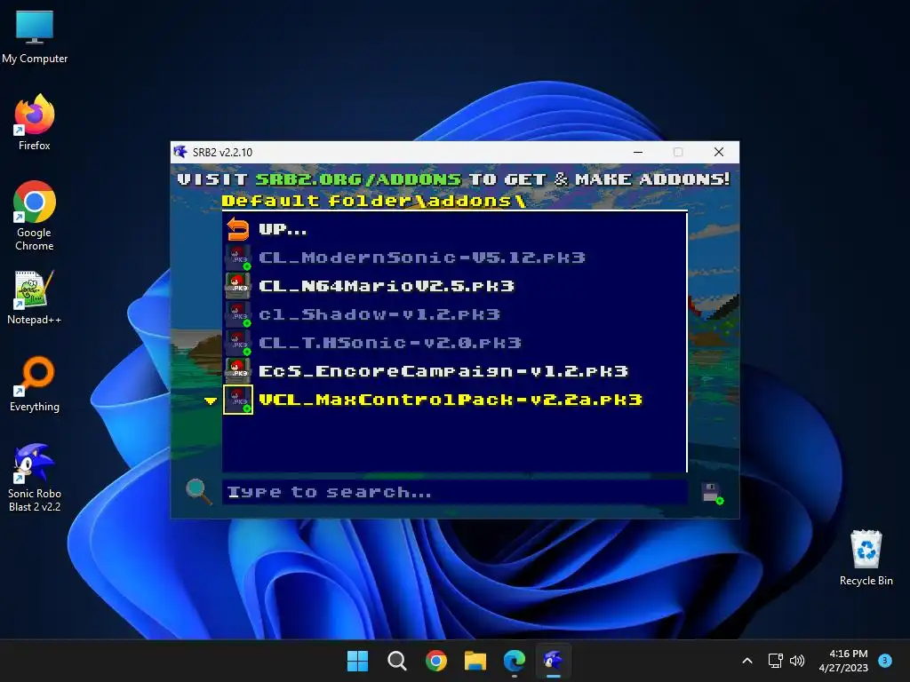
Task: Click the orange UP arrow icon
Action: coord(238,229)
